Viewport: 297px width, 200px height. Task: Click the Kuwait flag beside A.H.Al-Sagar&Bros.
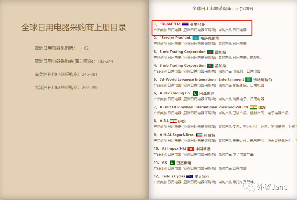tap(199, 135)
